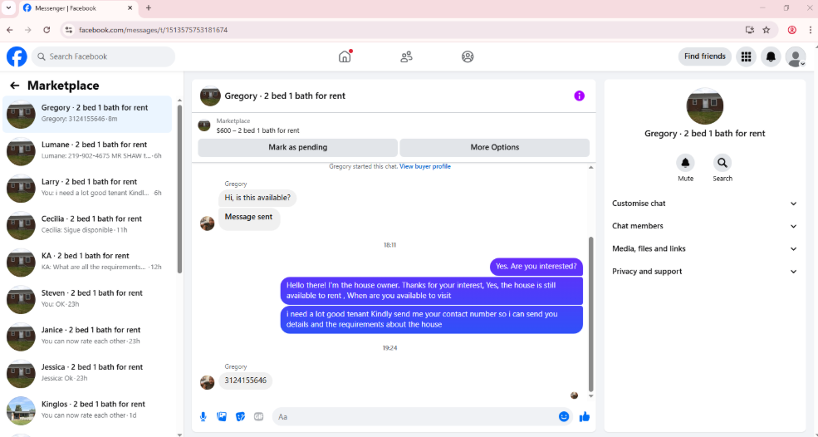Image resolution: width=818 pixels, height=437 pixels.
Task: Expand the Customise chat section
Action: 704,204
